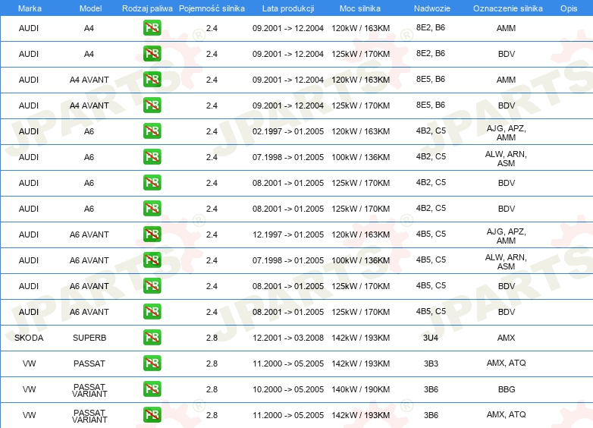593x428 pixels.
Task: Click the PASSAT model in the 3B3 row
Action: point(89,363)
